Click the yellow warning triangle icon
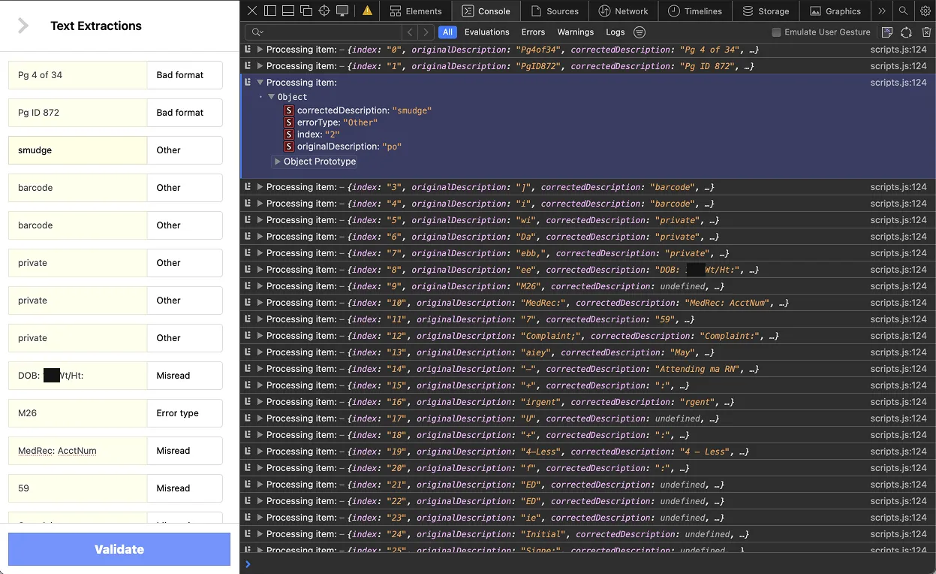936x574 pixels. pos(367,11)
